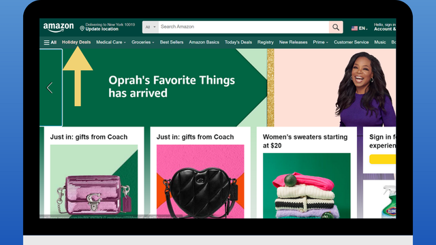
Task: View New Releases
Action: (294, 42)
